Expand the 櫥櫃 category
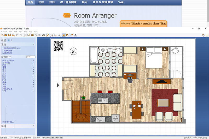 tap(18, 67)
